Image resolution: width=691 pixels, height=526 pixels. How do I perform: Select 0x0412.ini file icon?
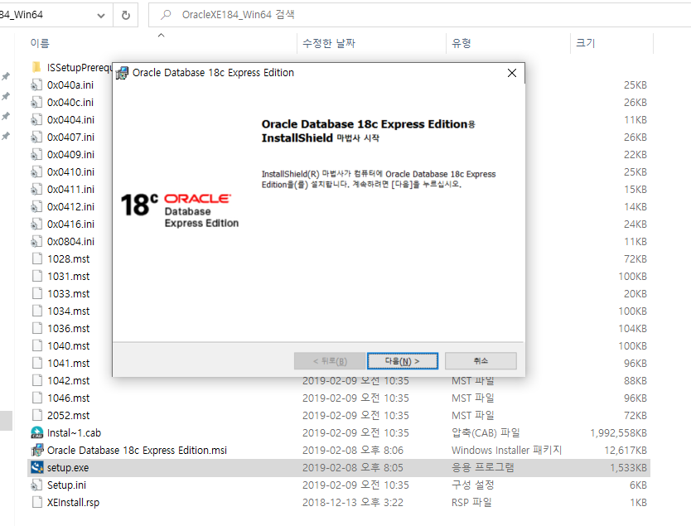37,206
